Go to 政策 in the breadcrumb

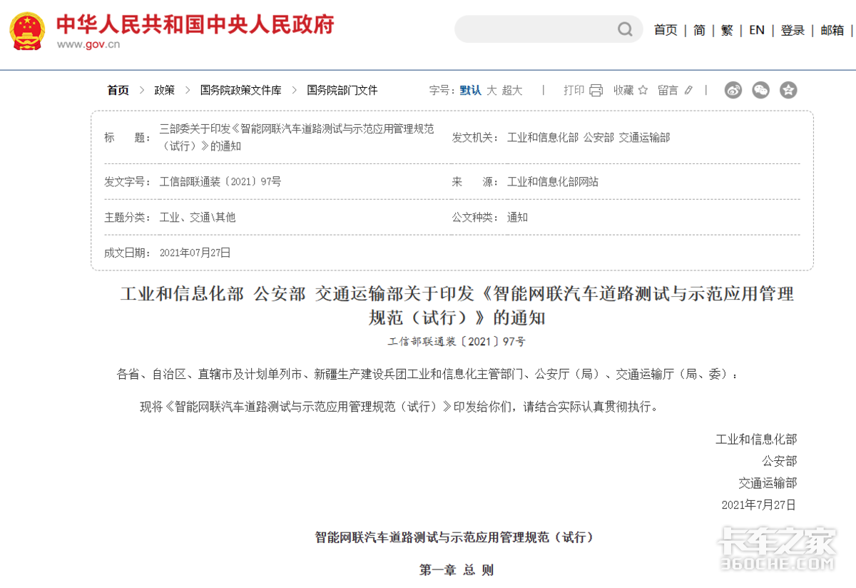165,90
